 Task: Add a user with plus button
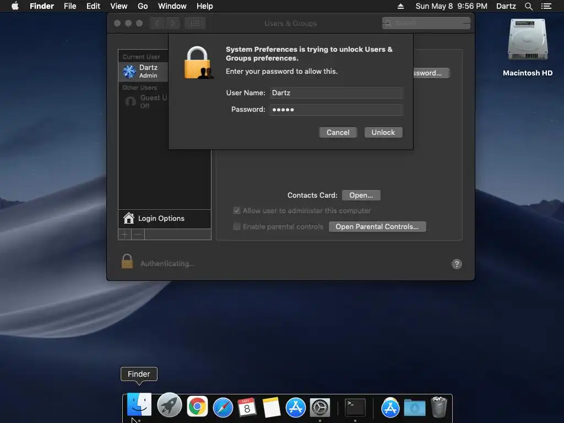point(125,235)
